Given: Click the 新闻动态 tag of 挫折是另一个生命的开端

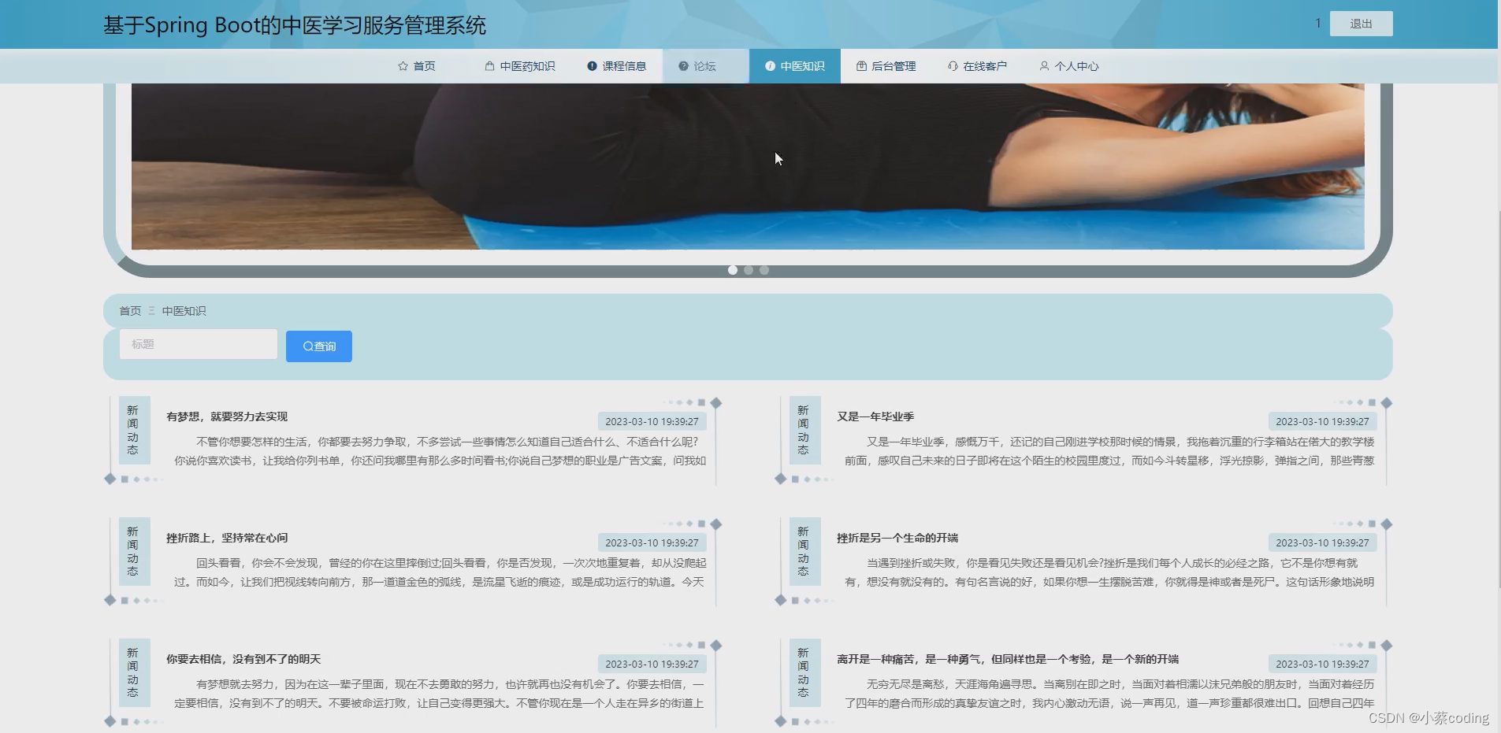Looking at the screenshot, I should [804, 551].
